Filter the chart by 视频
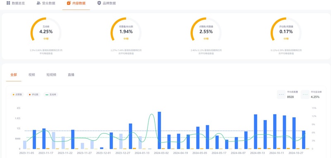Viewport: 331px width, 158px height. tap(32, 75)
